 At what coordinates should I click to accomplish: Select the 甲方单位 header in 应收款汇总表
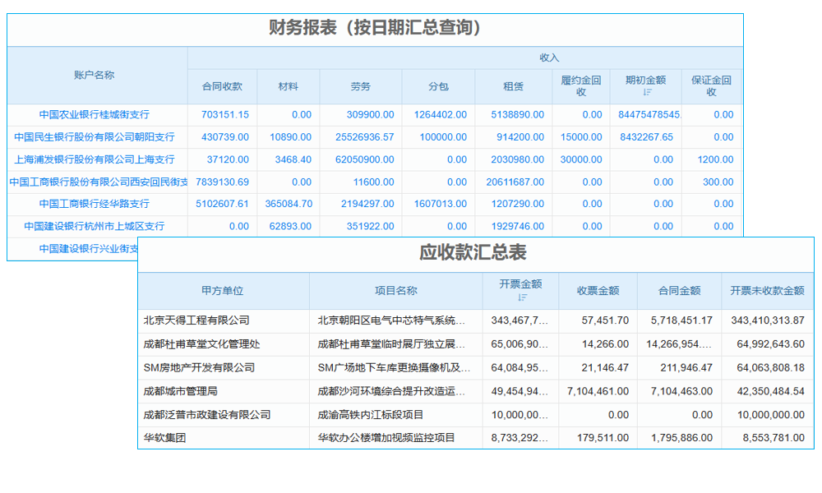point(224,291)
